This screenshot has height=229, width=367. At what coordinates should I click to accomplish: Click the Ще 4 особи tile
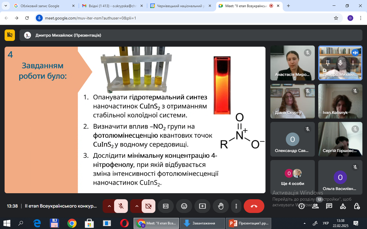point(292,177)
